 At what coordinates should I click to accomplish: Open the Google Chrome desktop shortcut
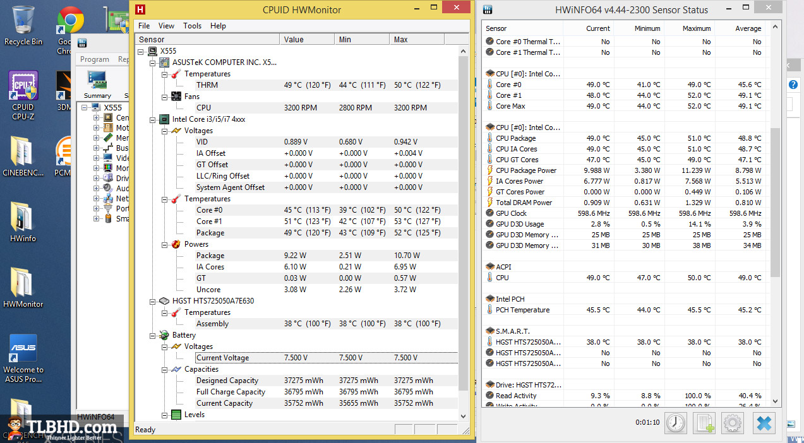(x=69, y=30)
